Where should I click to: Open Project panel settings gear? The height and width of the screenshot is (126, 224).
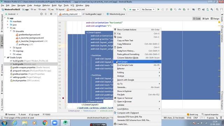(51, 14)
